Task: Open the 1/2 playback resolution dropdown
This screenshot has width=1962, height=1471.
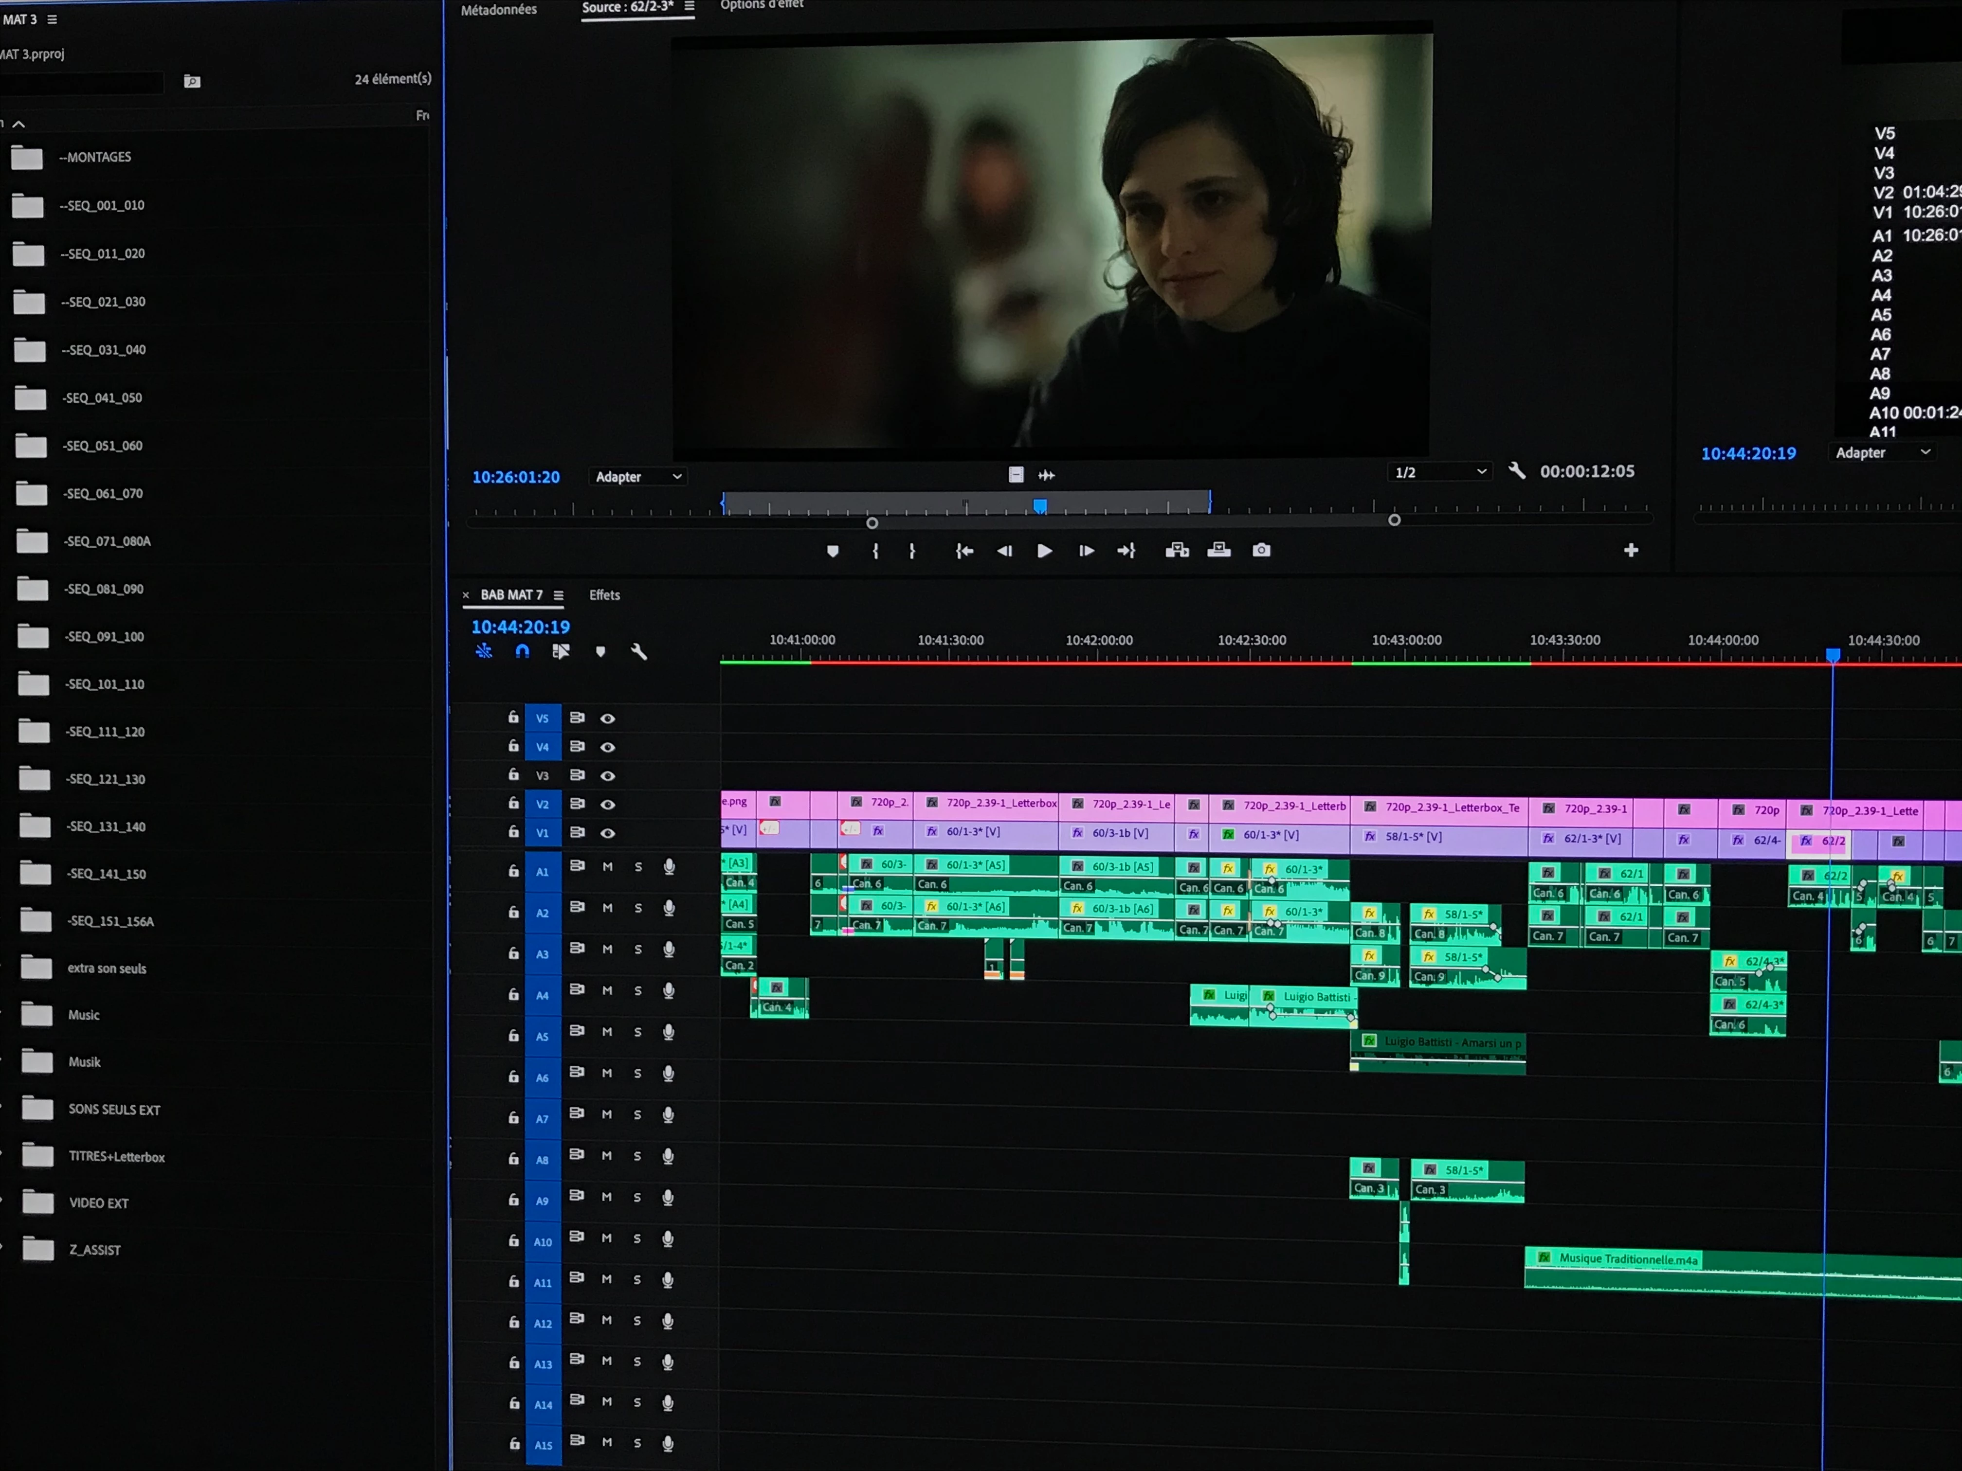Action: pos(1439,473)
